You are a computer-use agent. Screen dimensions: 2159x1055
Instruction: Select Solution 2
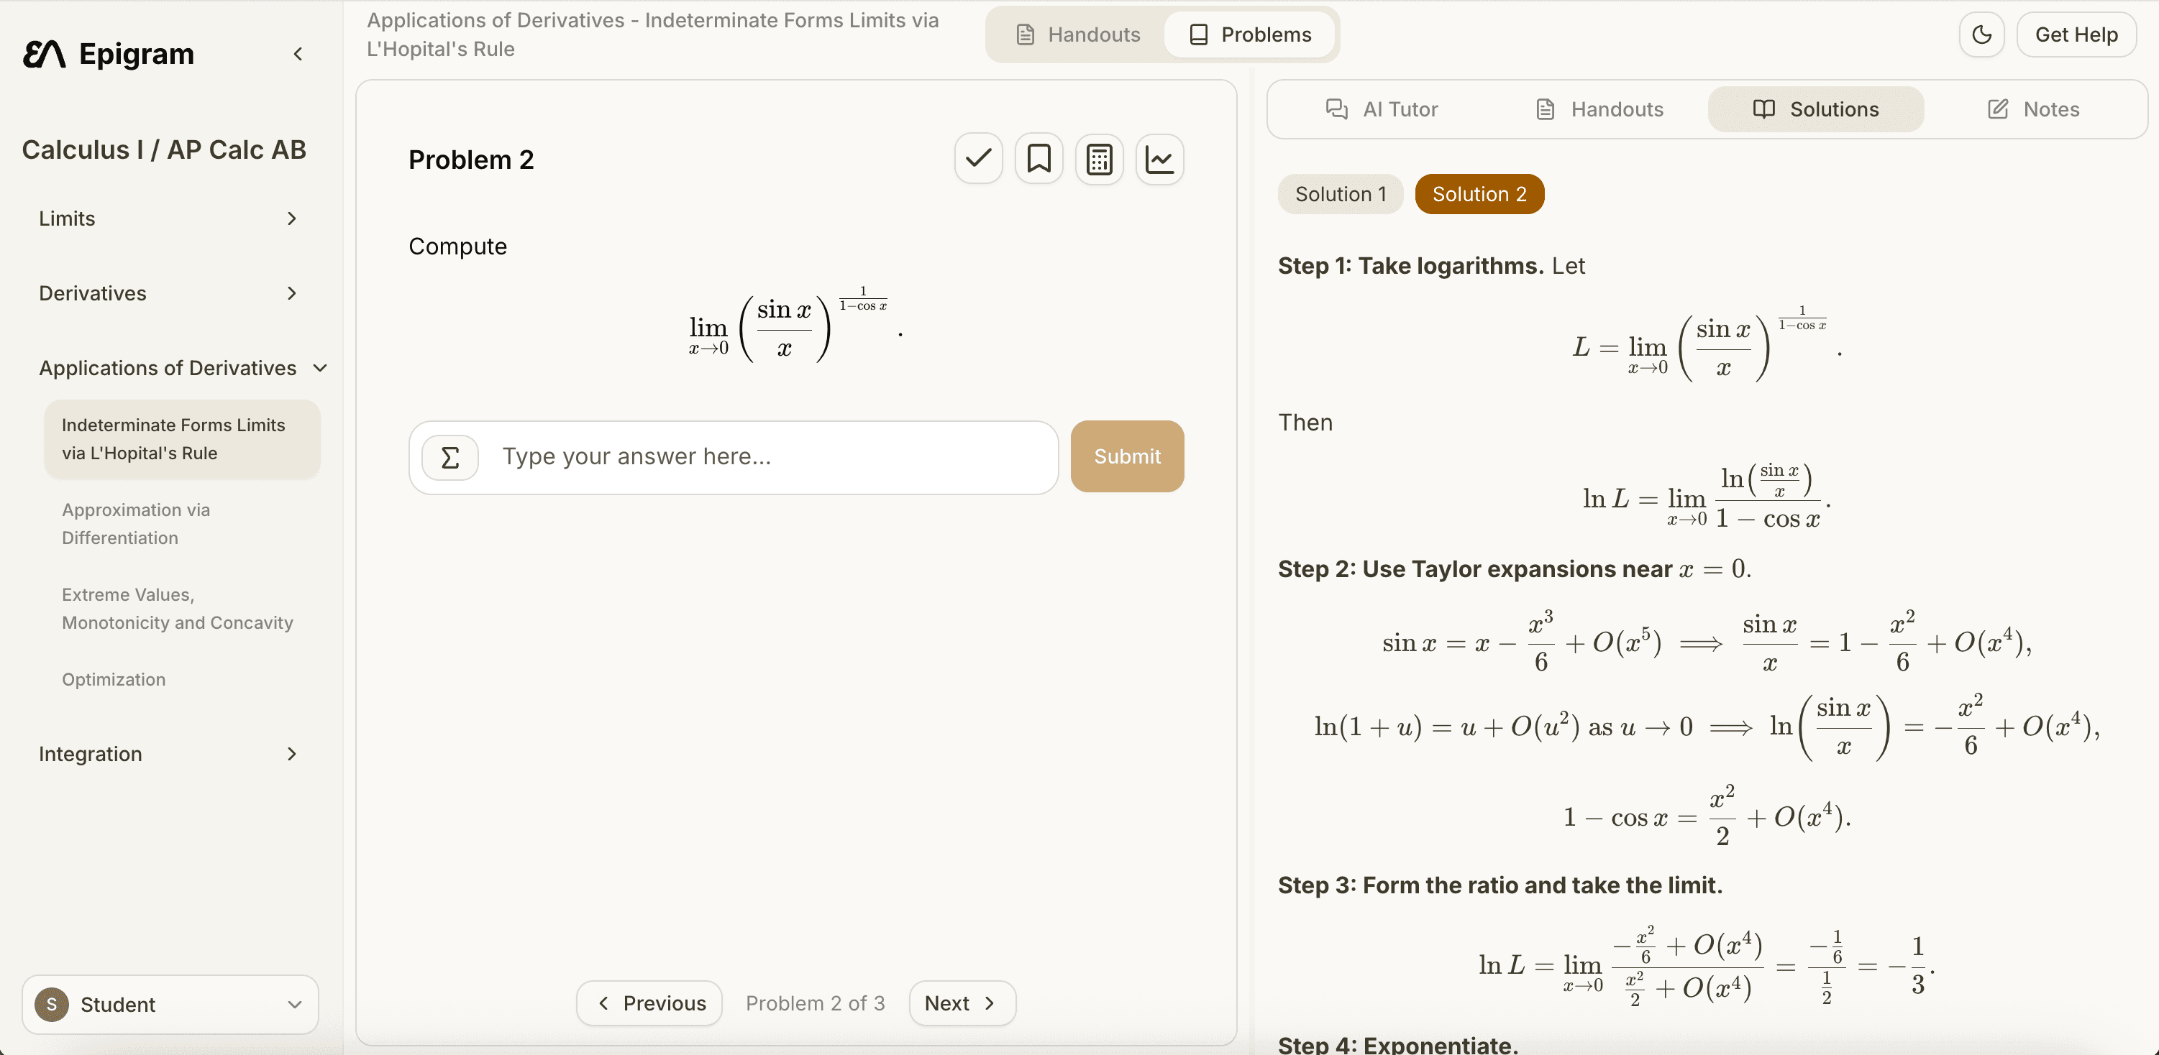pyautogui.click(x=1479, y=193)
